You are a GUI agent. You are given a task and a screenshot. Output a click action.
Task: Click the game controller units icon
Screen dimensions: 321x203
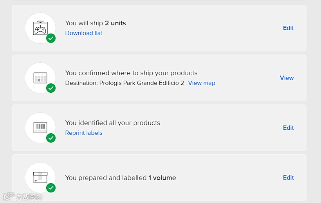click(40, 28)
